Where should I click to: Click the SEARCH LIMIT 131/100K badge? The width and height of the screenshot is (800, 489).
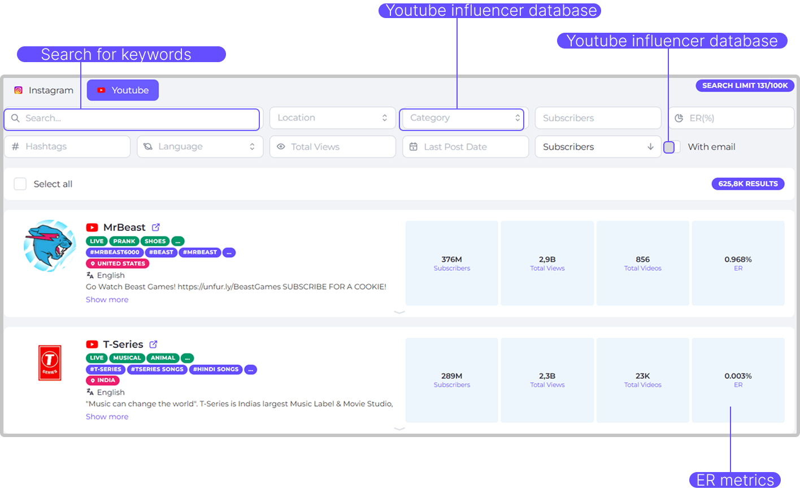(745, 86)
